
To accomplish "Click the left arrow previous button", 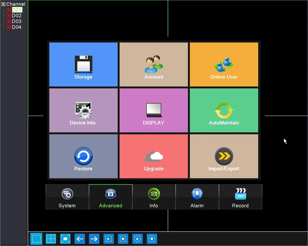I will click(80, 239).
